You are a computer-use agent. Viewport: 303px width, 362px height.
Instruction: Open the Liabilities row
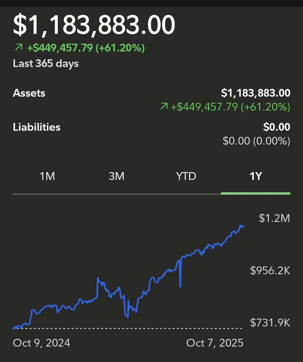[37, 127]
